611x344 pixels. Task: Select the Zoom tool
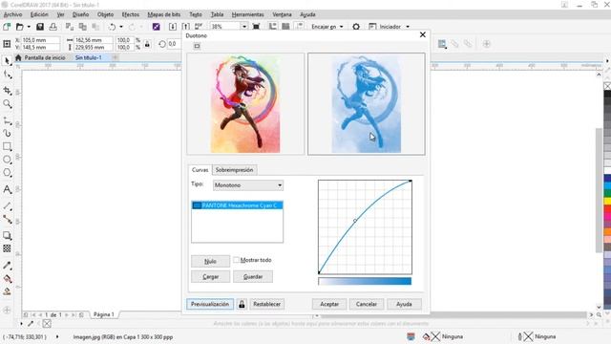point(7,104)
